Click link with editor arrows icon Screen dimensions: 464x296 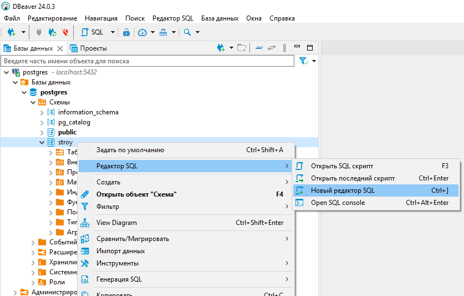tap(271, 48)
